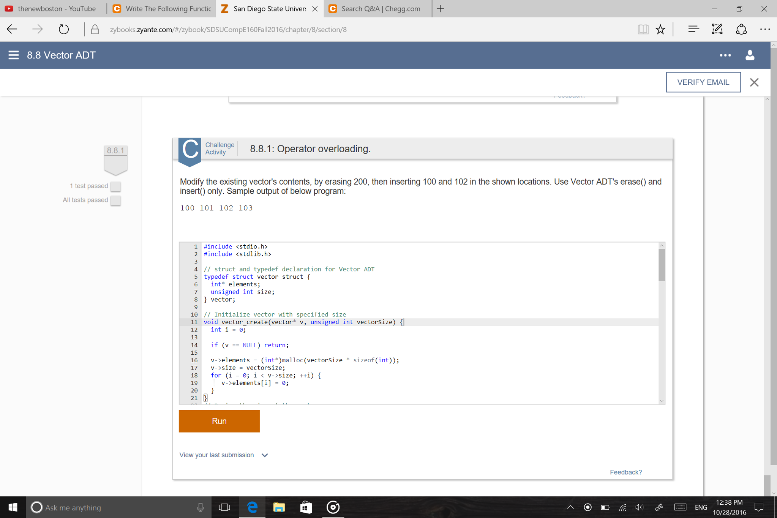
Task: Show hidden icons in system tray
Action: pos(571,507)
